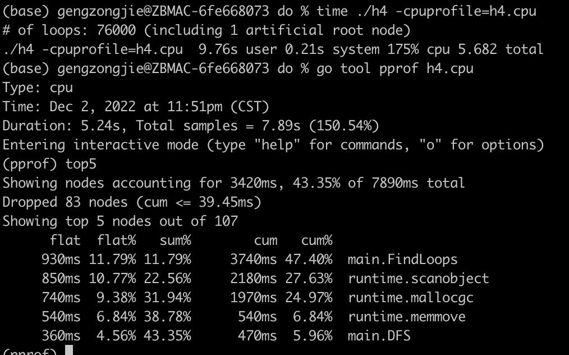Click the runtime.scanobject entry
569x355 pixels.
[x=418, y=279]
